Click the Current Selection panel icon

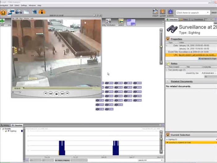168,135
